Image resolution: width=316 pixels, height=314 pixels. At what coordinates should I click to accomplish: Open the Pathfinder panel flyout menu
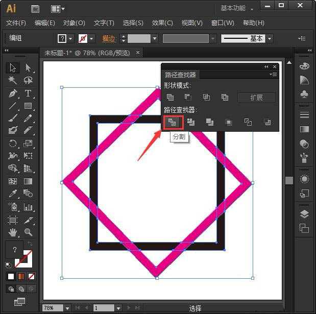(x=273, y=75)
